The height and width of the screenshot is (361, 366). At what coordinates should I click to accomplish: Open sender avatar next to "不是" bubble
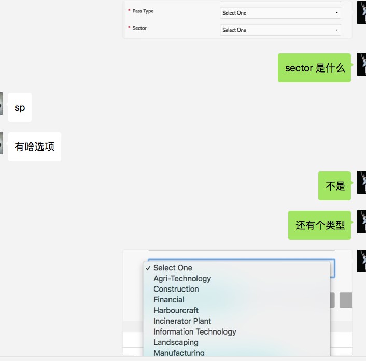[x=361, y=182]
